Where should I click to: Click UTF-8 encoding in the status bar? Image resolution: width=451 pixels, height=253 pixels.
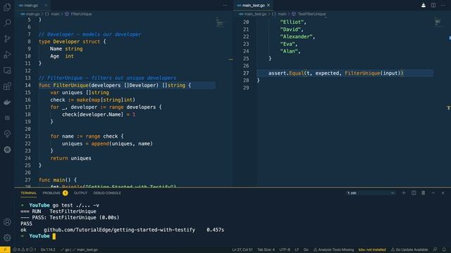(285, 249)
